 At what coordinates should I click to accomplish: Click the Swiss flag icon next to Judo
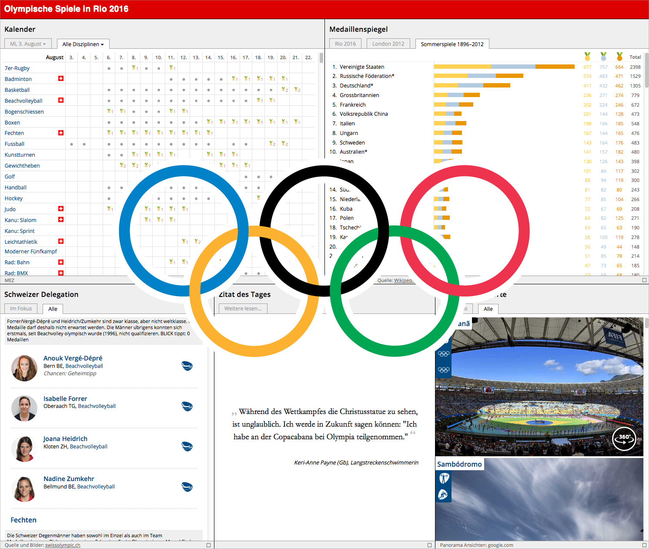tap(61, 209)
